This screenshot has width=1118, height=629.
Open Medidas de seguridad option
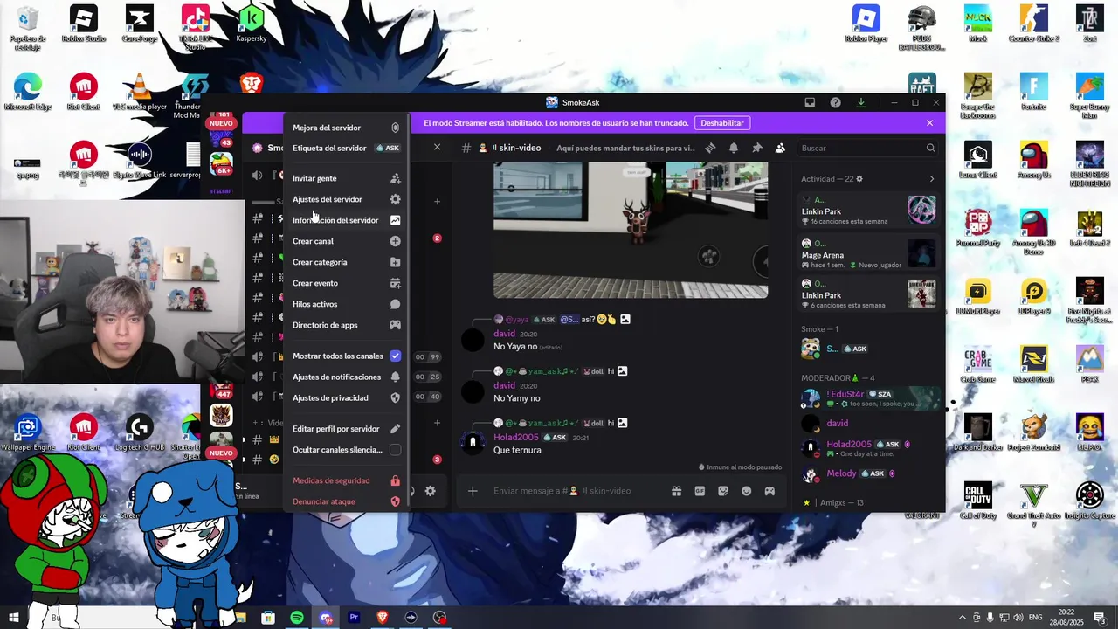tap(345, 480)
